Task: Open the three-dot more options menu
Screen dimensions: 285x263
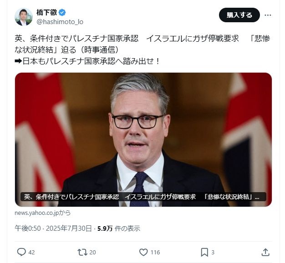Action: point(268,15)
